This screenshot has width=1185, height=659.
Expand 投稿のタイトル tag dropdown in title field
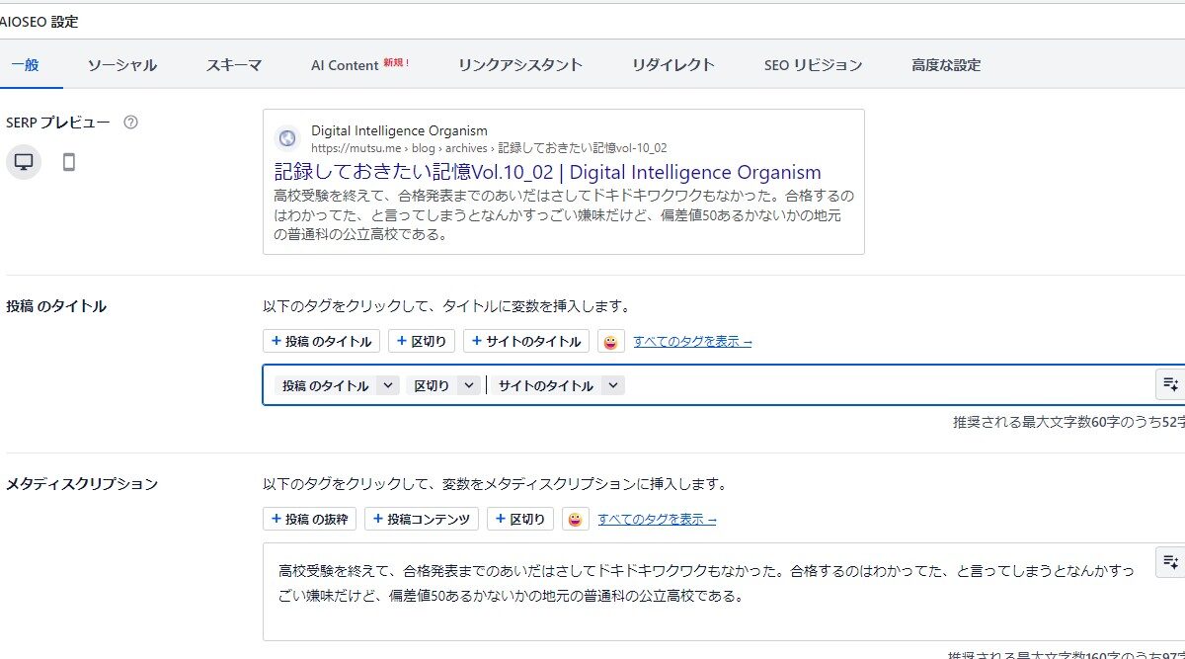click(388, 386)
